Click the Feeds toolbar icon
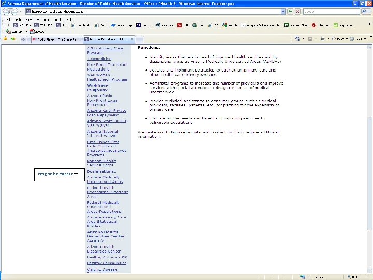This screenshot has height=280, width=373. (x=310, y=39)
